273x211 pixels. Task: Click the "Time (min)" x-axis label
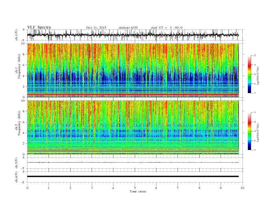[x=138, y=191]
